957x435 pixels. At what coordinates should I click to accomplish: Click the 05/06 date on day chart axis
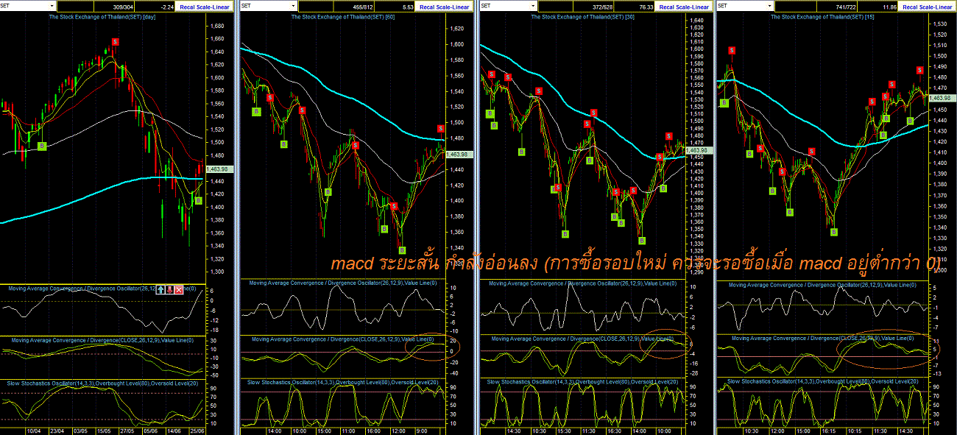coord(150,431)
